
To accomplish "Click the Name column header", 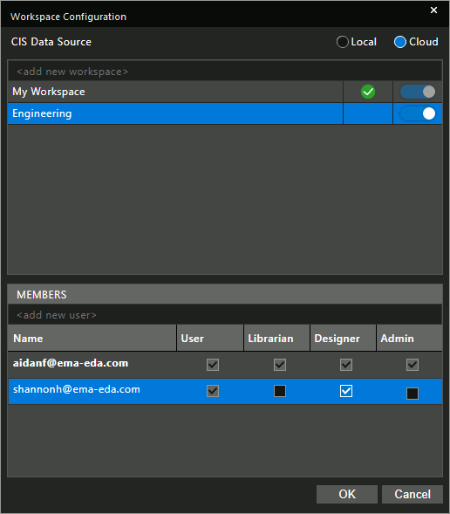I will (92, 339).
